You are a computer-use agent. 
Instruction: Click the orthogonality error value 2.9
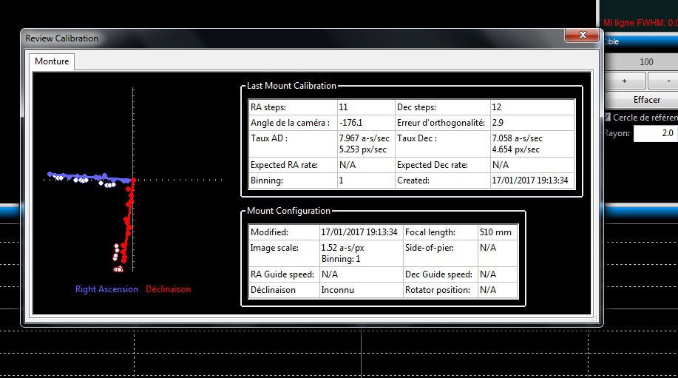(x=498, y=123)
